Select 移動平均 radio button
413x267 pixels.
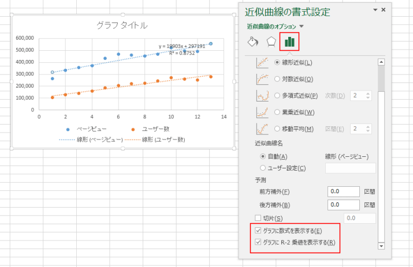277,129
